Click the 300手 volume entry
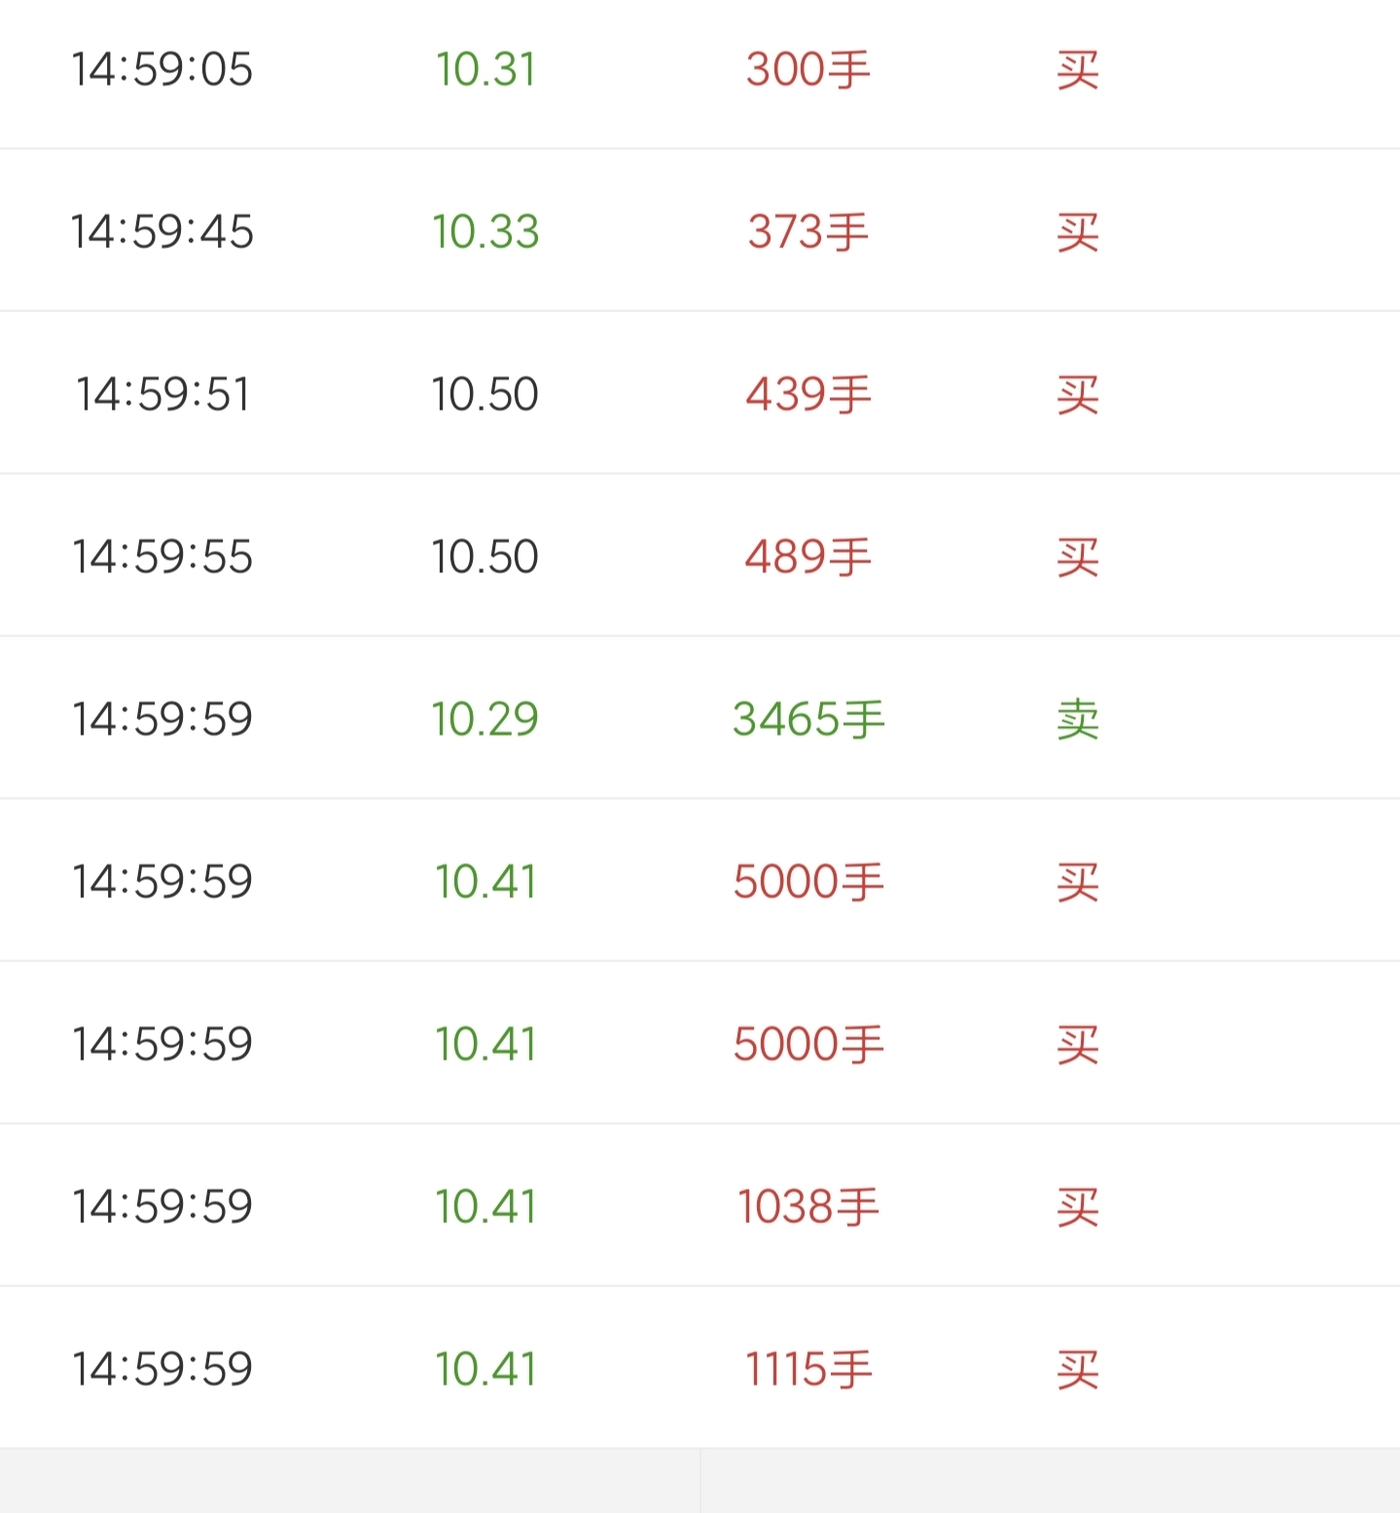This screenshot has width=1400, height=1513. (808, 70)
